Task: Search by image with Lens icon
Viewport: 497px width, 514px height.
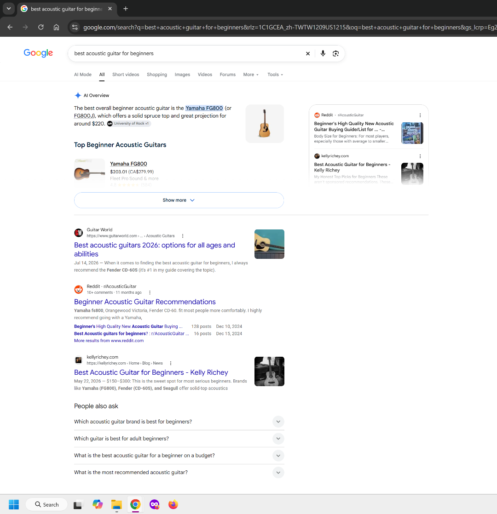Action: pyautogui.click(x=335, y=53)
